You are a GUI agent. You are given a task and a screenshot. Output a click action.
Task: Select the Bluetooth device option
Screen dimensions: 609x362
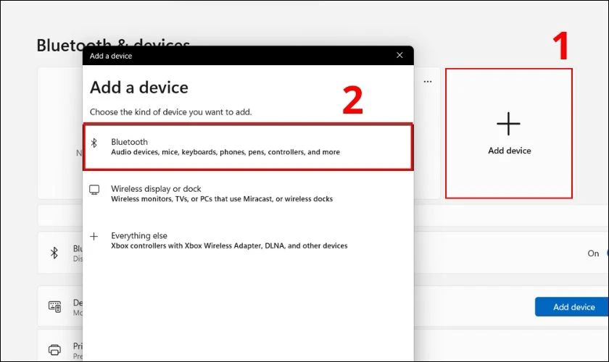click(x=248, y=147)
